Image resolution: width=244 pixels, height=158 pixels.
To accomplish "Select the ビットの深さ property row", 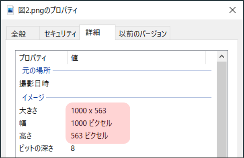I will (x=115, y=148).
